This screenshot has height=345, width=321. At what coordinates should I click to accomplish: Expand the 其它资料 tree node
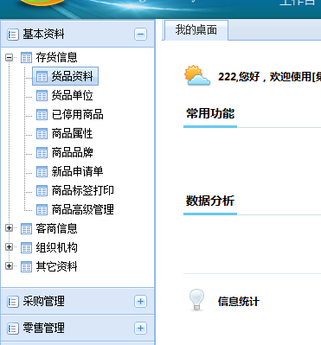tap(10, 266)
